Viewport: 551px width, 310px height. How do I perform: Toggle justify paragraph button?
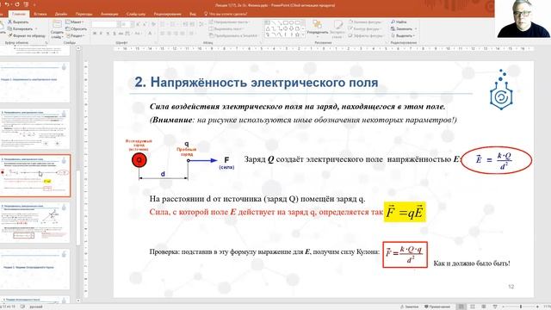coord(183,34)
